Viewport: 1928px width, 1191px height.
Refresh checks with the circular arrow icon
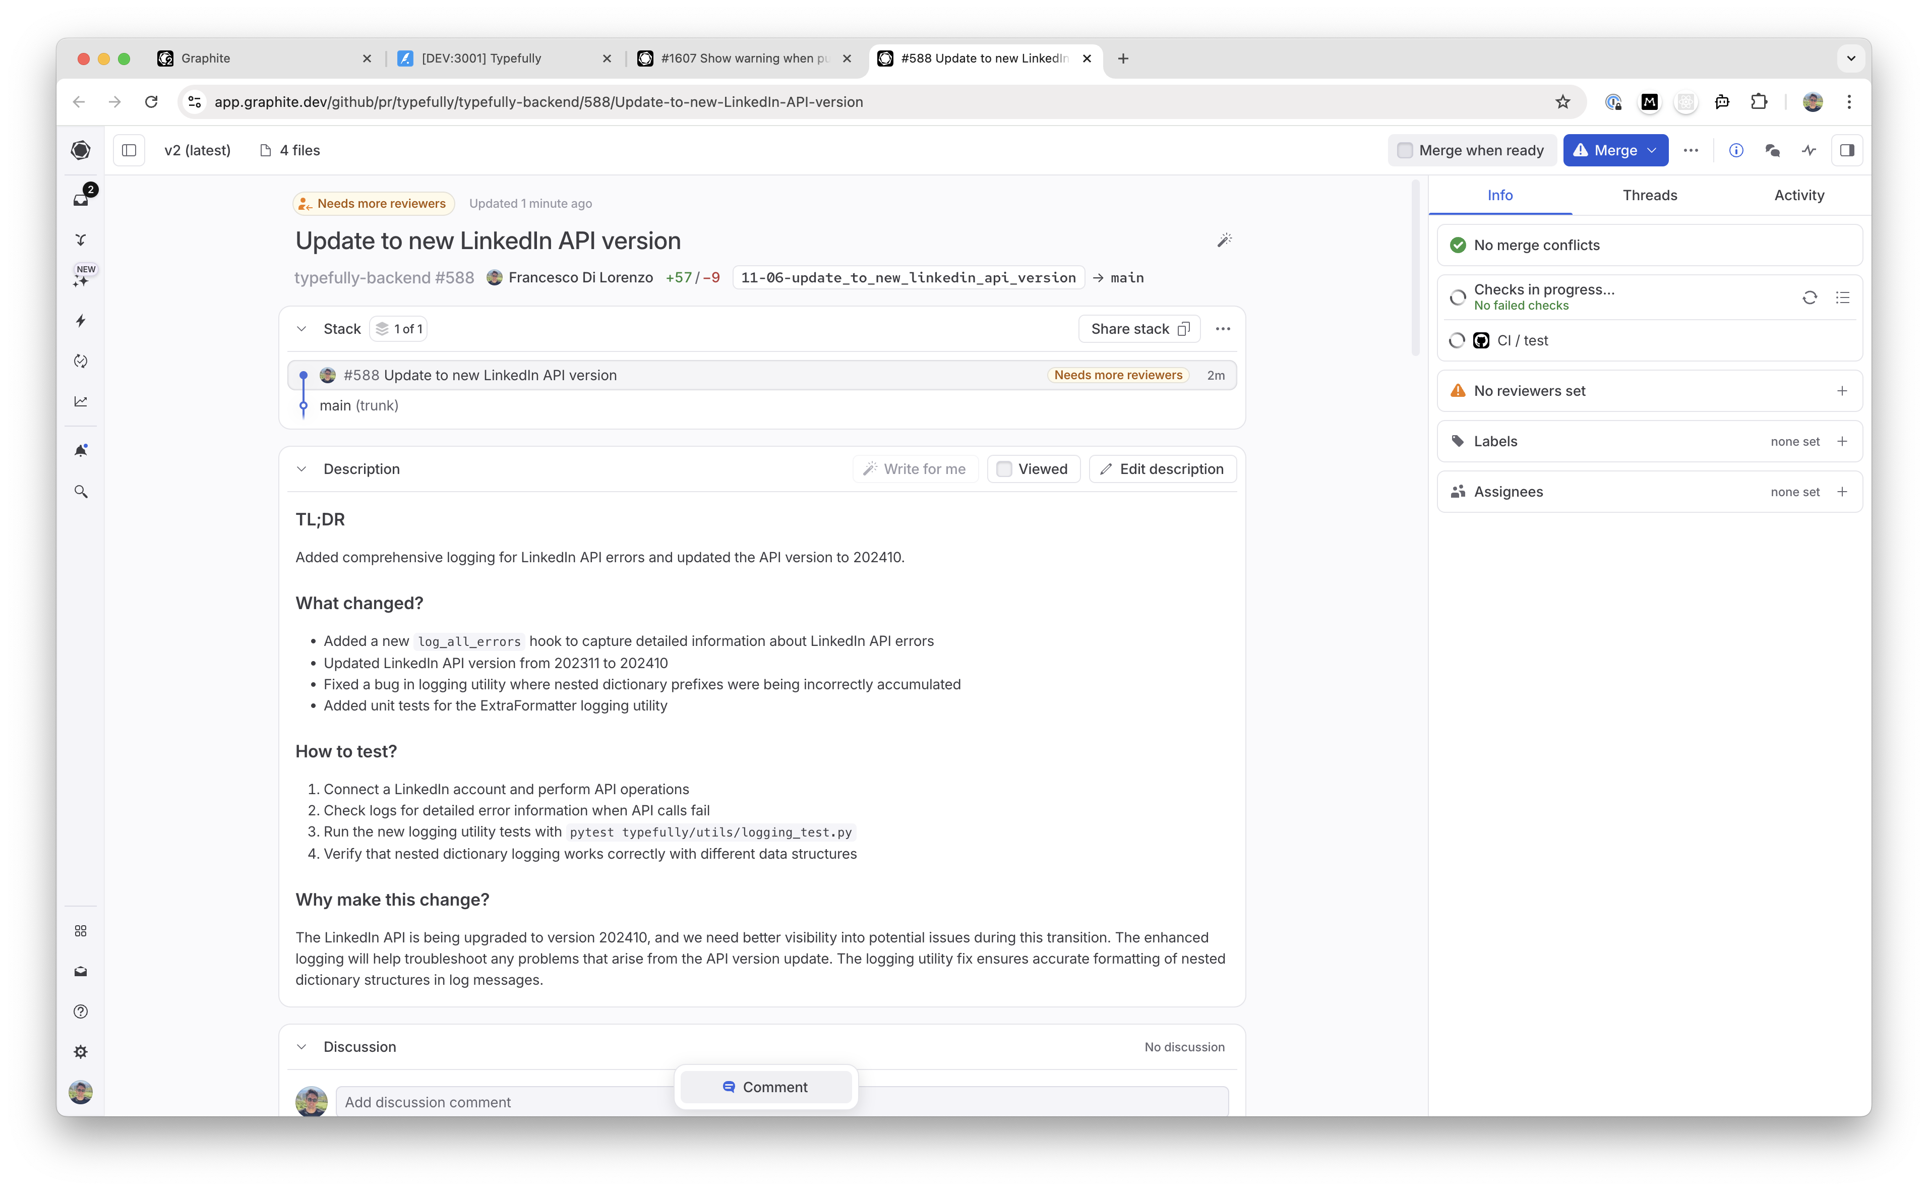(1809, 297)
